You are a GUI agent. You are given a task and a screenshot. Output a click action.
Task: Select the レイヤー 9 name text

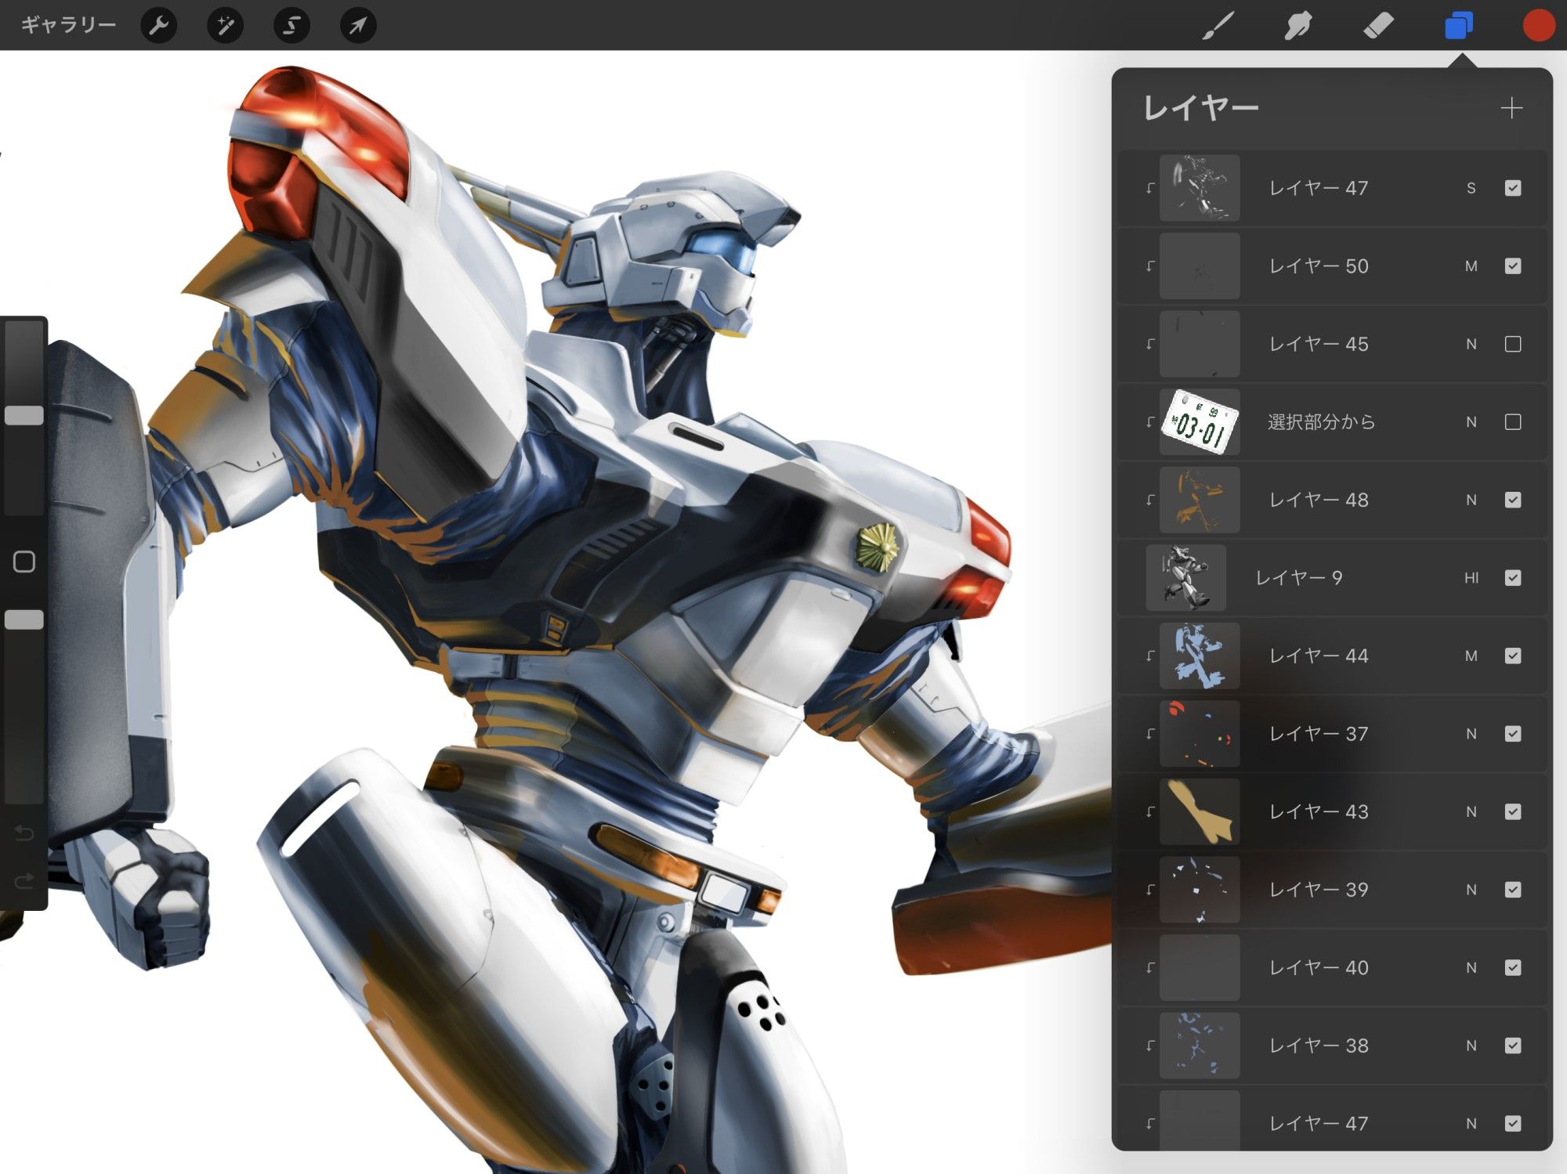click(1299, 578)
